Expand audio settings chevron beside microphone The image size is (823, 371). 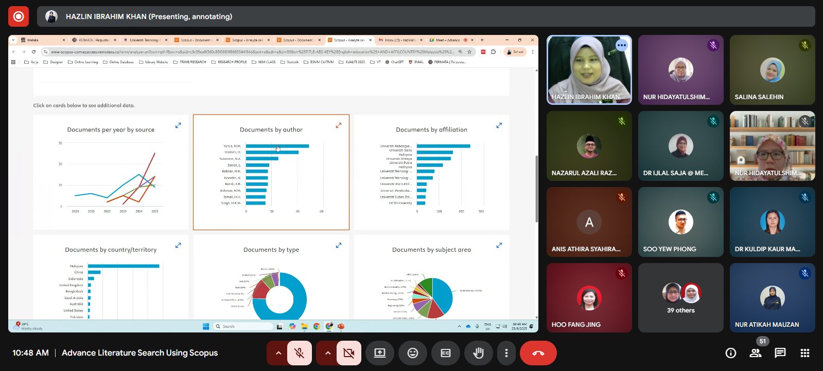pyautogui.click(x=278, y=353)
